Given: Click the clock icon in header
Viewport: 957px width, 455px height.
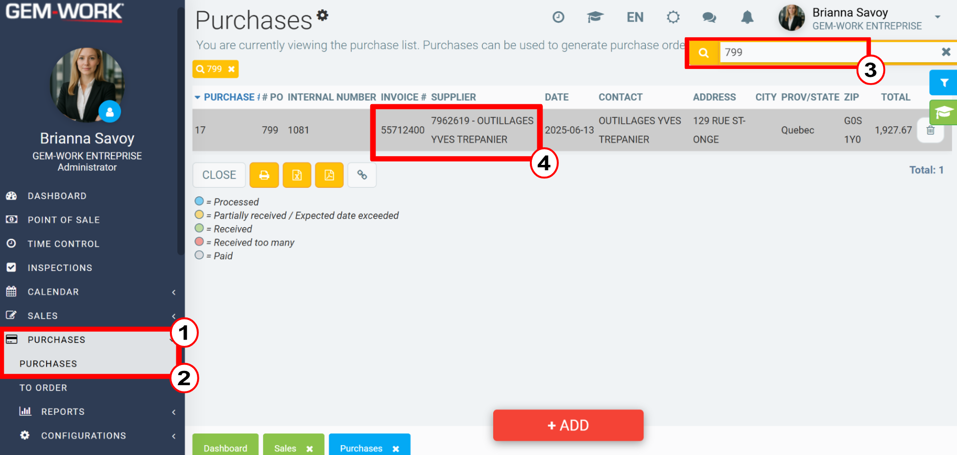Looking at the screenshot, I should pos(558,18).
